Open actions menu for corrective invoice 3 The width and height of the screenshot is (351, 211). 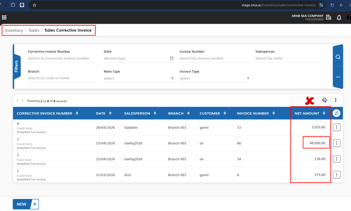point(336,143)
